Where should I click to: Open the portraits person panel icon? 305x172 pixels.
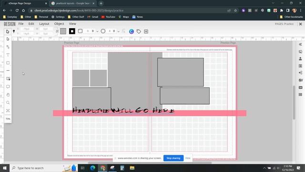click(x=300, y=59)
